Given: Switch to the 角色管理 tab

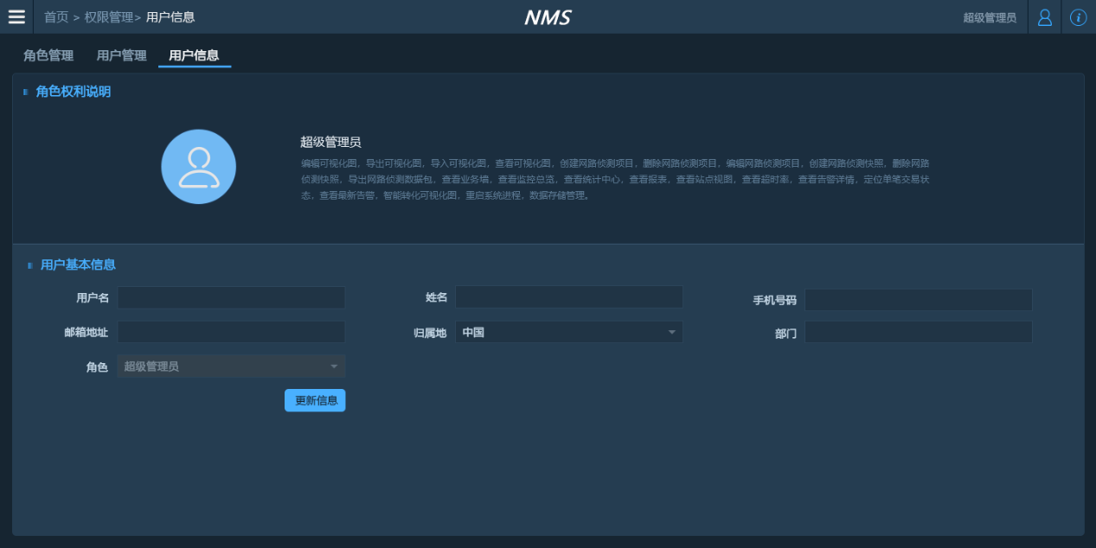Looking at the screenshot, I should point(48,55).
